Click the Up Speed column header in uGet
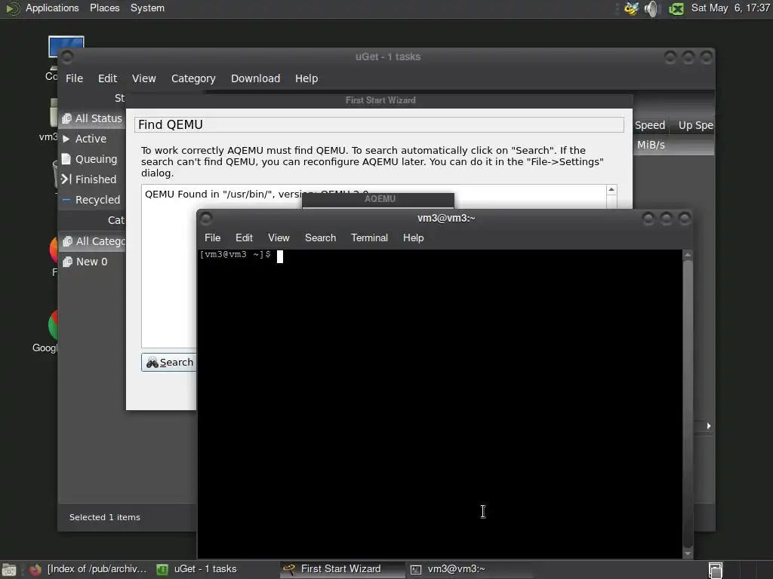Screen dimensions: 773x579 [694, 126]
